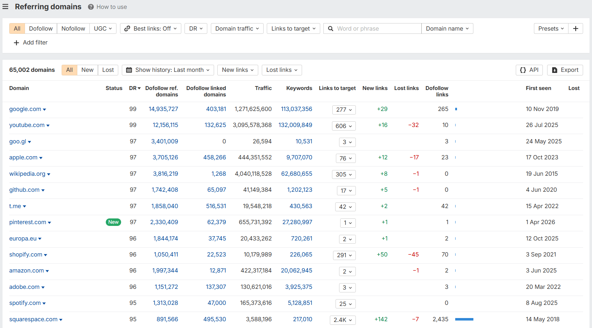The width and height of the screenshot is (592, 328).
Task: Select the Dofollow filter
Action: pyautogui.click(x=41, y=28)
